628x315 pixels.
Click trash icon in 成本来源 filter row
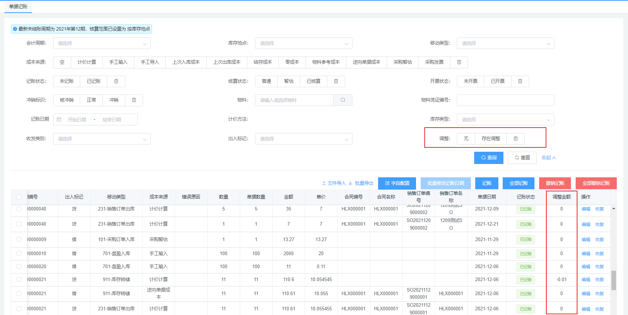pos(459,62)
